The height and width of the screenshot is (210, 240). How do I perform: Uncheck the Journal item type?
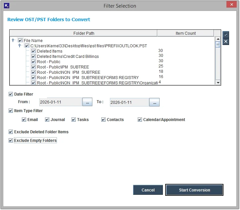pyautogui.click(x=47, y=120)
